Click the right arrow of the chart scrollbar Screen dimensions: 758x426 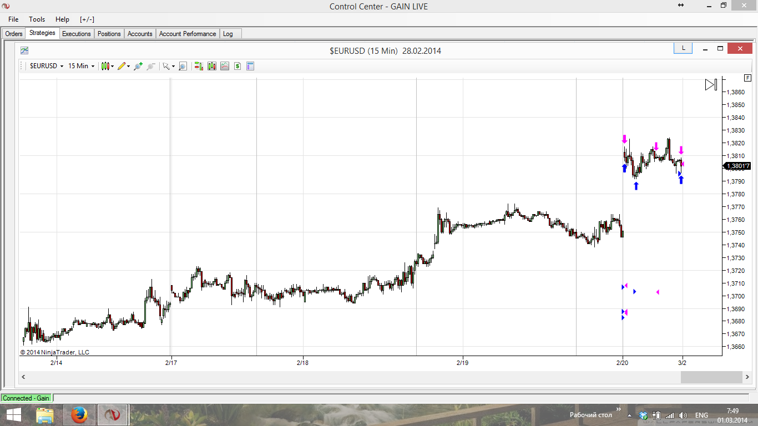pyautogui.click(x=747, y=377)
